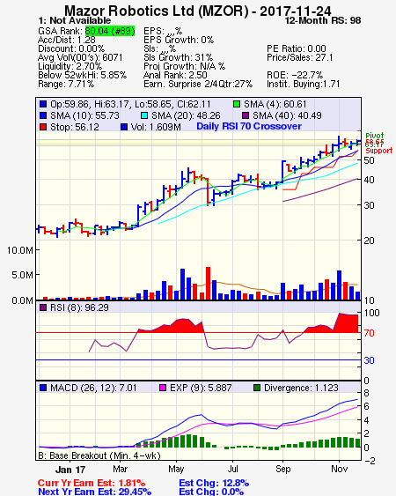Click the green Pivot label beside chart
Viewport: 396px width, 496px height.
click(375, 136)
